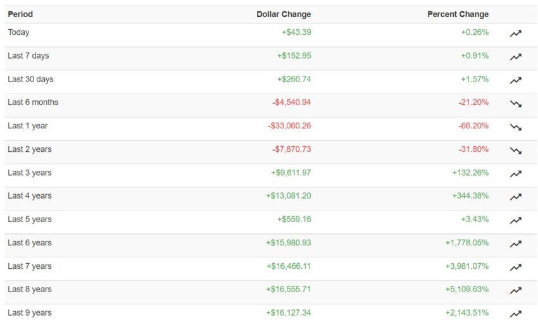Open the trend icon for Last 9 years
The width and height of the screenshot is (538, 327).
point(515,314)
